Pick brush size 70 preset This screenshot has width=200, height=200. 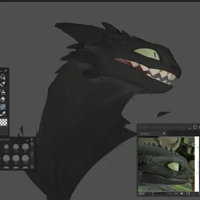click(6, 160)
